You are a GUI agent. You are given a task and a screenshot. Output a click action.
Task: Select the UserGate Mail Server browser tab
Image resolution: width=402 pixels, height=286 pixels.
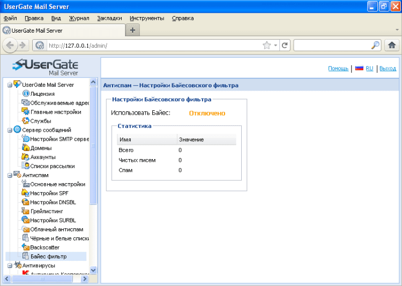tap(63, 31)
